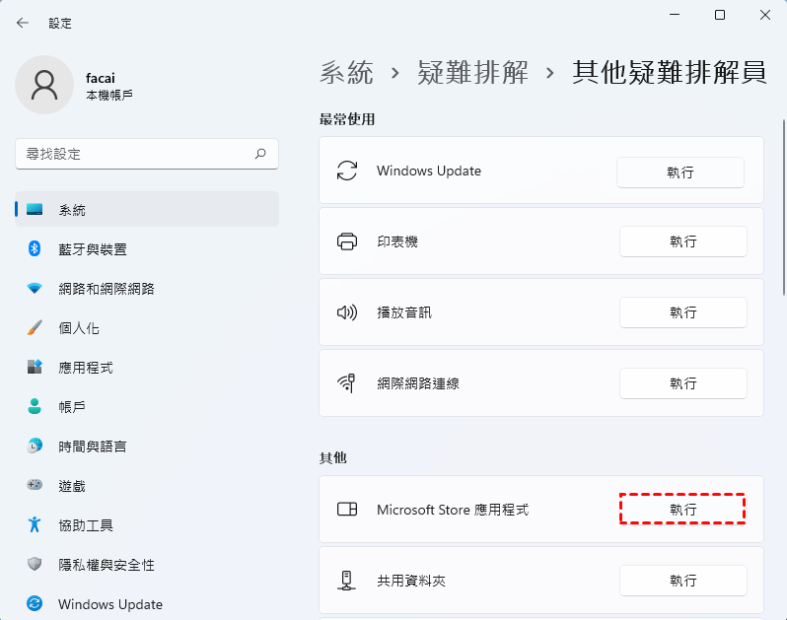Click the 本機帳戶 account type text
787x620 pixels.
tap(108, 96)
